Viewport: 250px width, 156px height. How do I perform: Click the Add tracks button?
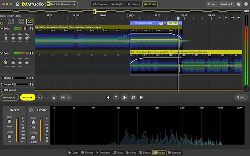click(10, 97)
